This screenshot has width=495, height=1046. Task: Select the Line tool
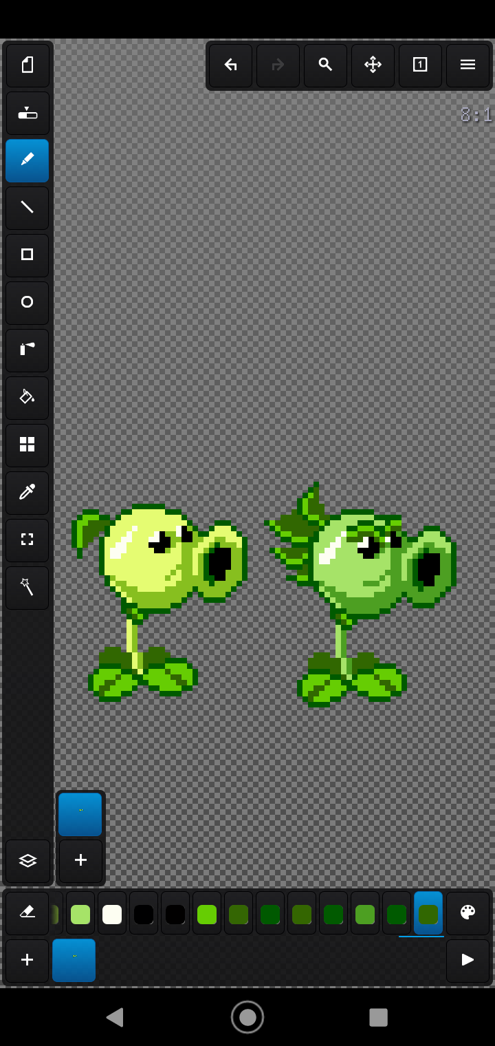27,208
